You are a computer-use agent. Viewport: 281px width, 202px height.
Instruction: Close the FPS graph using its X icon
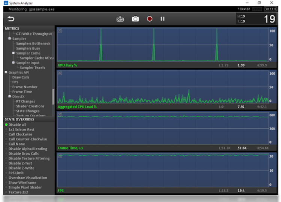pyautogui.click(x=60, y=156)
